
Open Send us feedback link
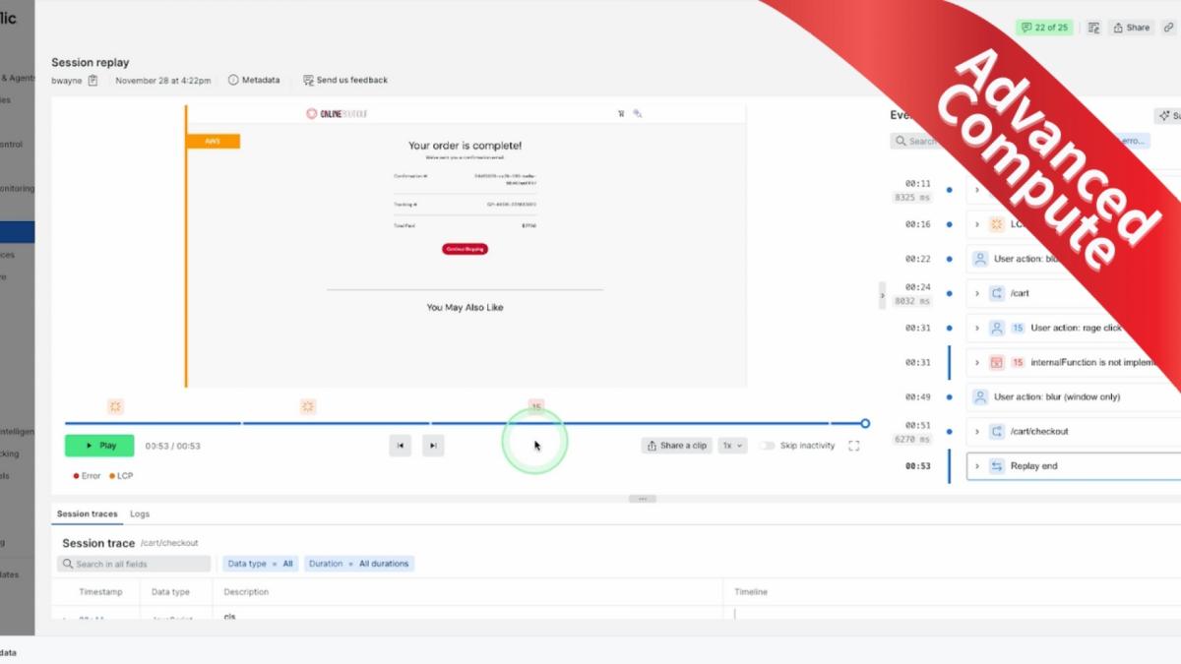[345, 81]
